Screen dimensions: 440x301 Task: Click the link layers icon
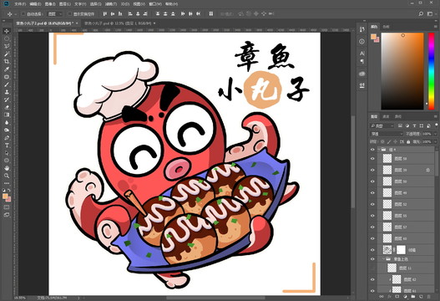[x=382, y=297]
